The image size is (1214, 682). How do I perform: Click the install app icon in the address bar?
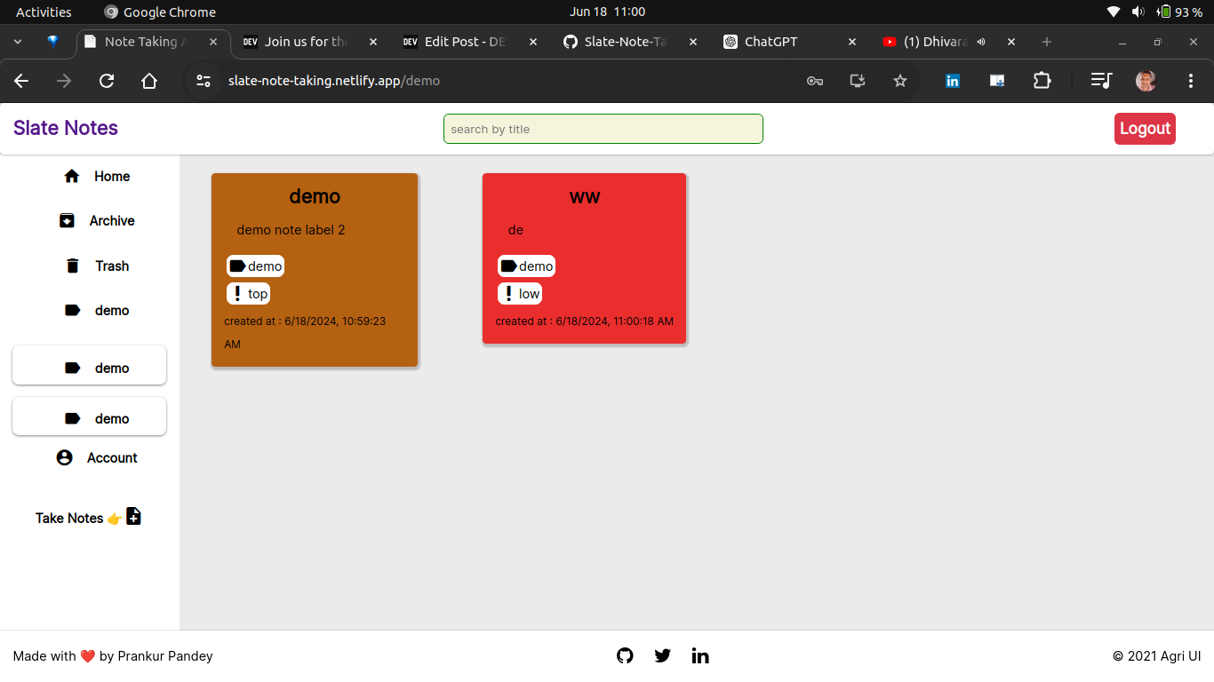coord(858,81)
